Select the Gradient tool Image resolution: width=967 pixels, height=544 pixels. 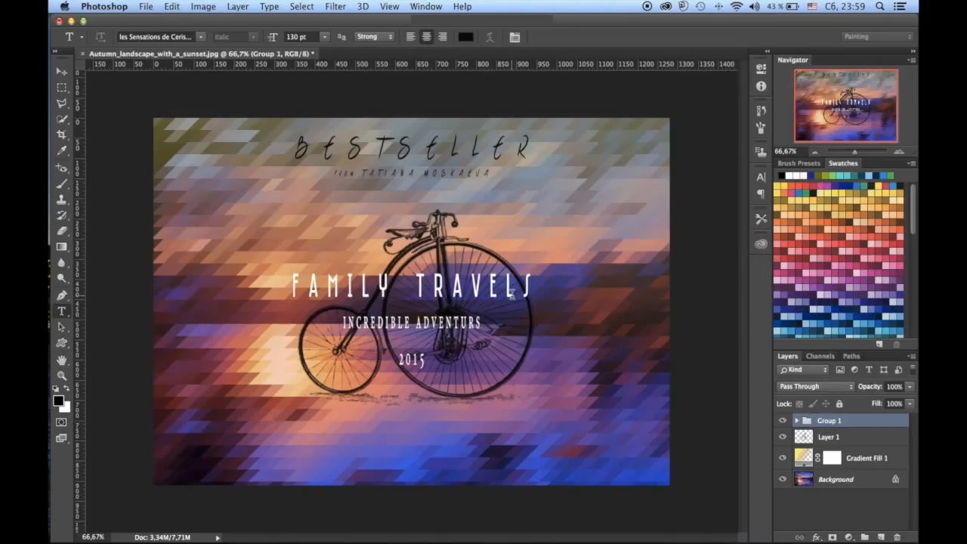pos(61,247)
